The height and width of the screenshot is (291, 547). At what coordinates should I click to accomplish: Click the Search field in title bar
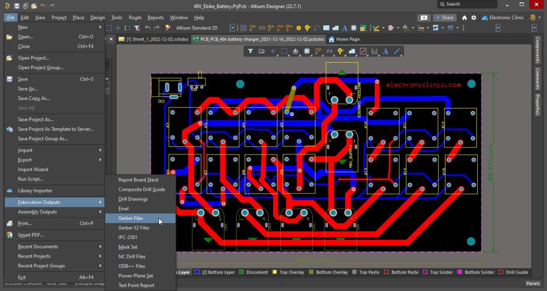[467, 4]
